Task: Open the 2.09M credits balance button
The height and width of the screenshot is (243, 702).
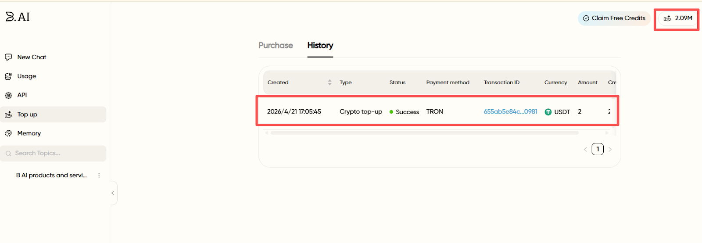Action: [678, 18]
